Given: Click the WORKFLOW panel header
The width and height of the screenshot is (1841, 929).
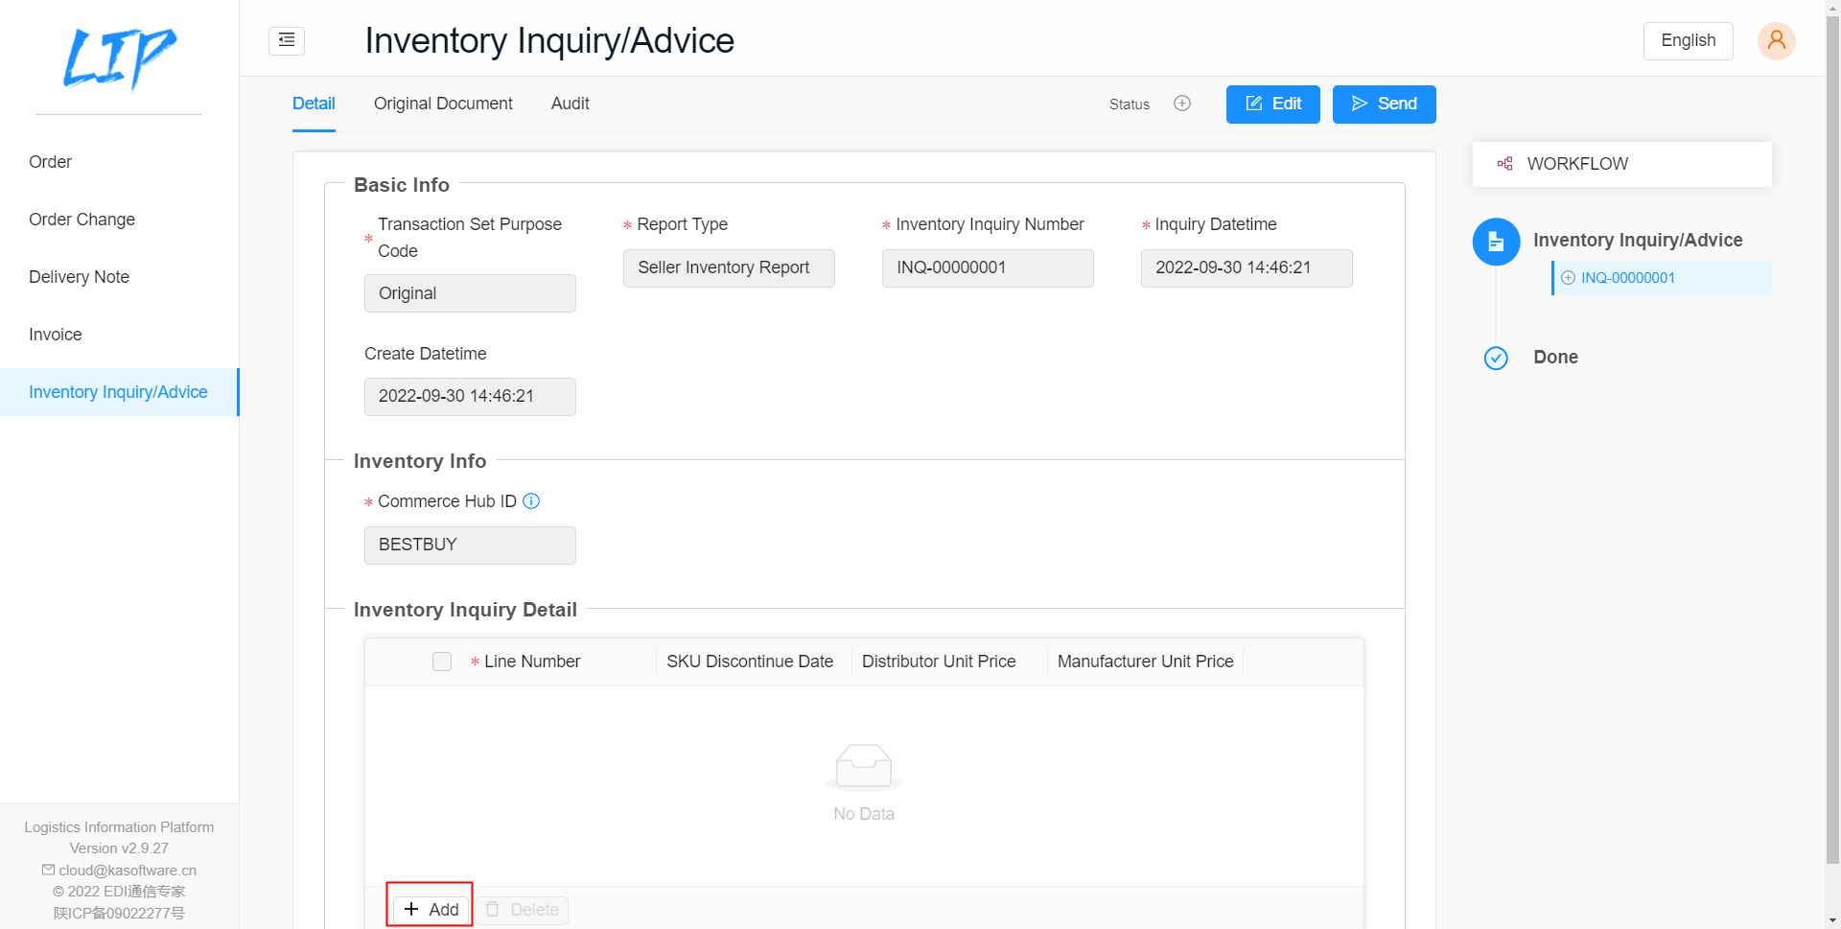Looking at the screenshot, I should point(1621,164).
